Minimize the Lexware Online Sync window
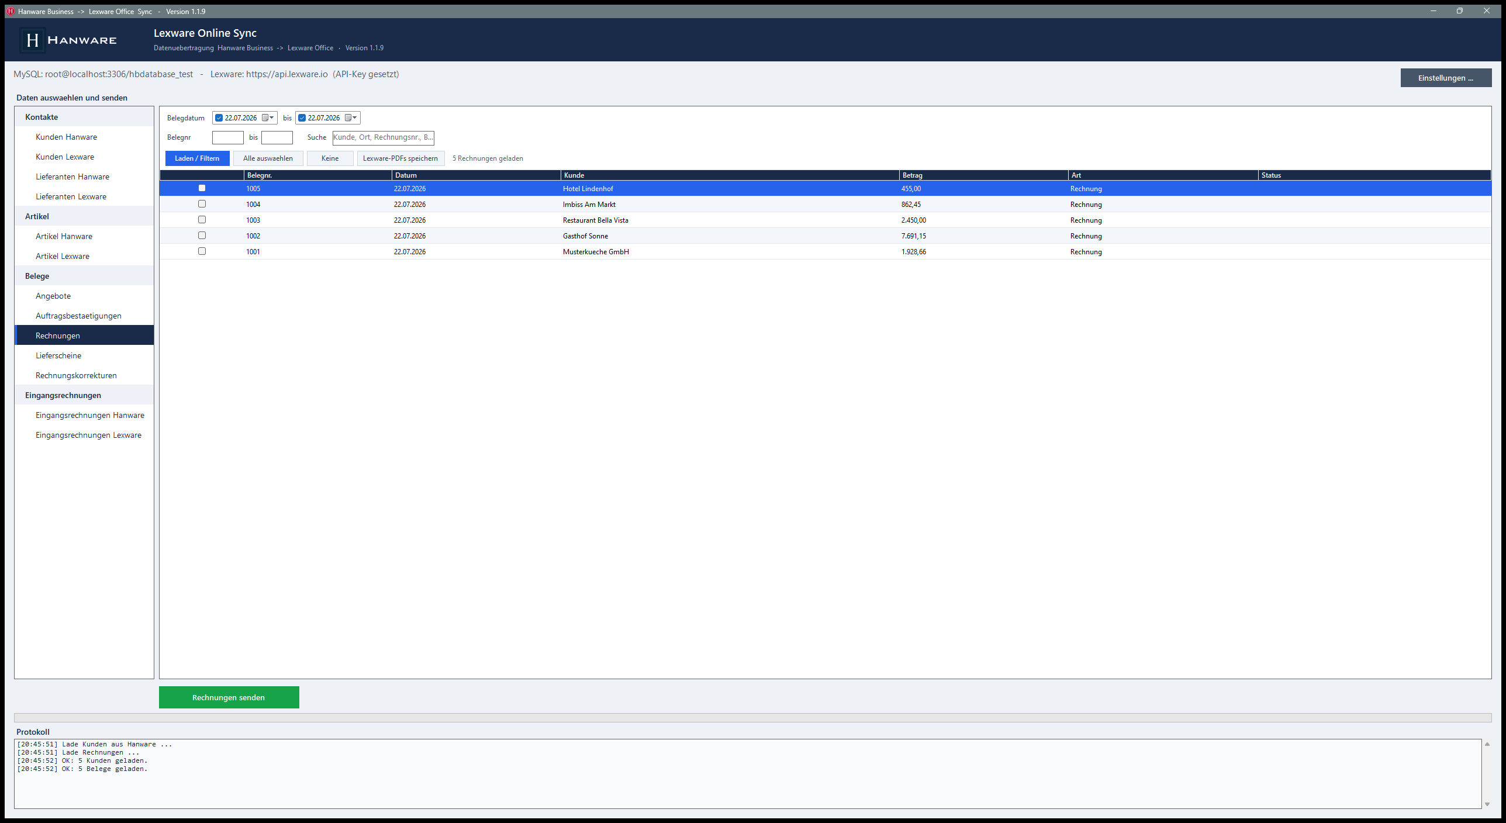The image size is (1506, 823). pyautogui.click(x=1433, y=11)
